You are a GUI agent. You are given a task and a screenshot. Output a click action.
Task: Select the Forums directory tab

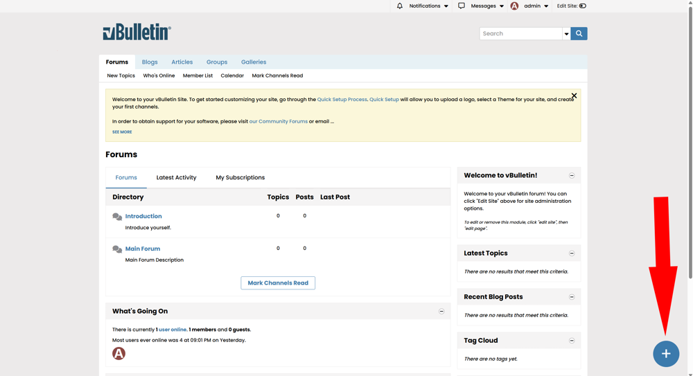coord(126,178)
